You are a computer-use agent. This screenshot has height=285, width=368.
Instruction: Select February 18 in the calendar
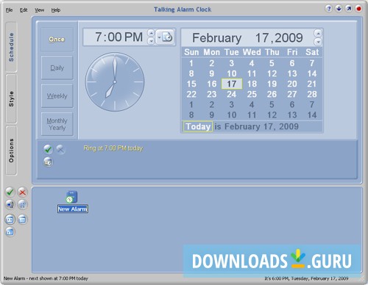(252, 84)
